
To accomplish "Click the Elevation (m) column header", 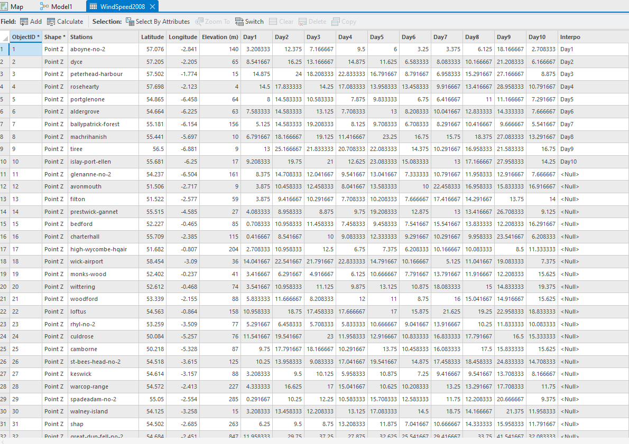I will coord(220,37).
